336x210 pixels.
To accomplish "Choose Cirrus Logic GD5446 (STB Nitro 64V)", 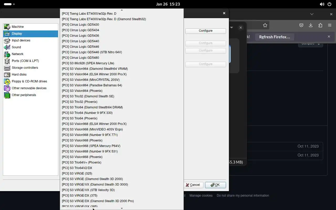I will (122, 52).
